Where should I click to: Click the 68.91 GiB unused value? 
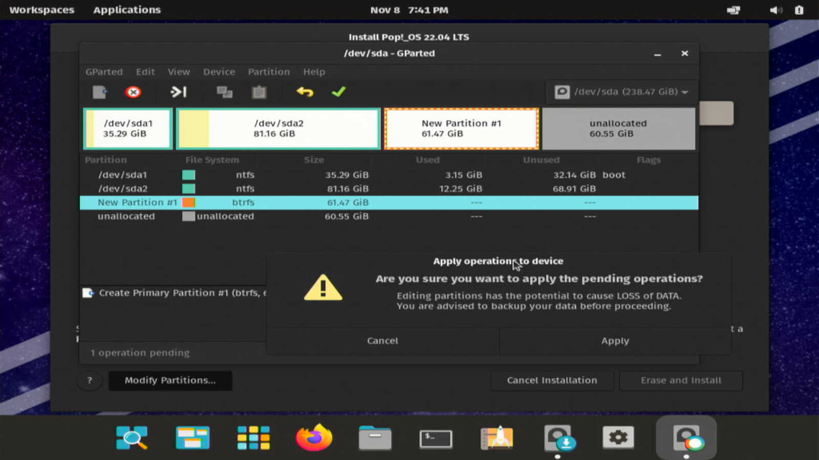574,189
